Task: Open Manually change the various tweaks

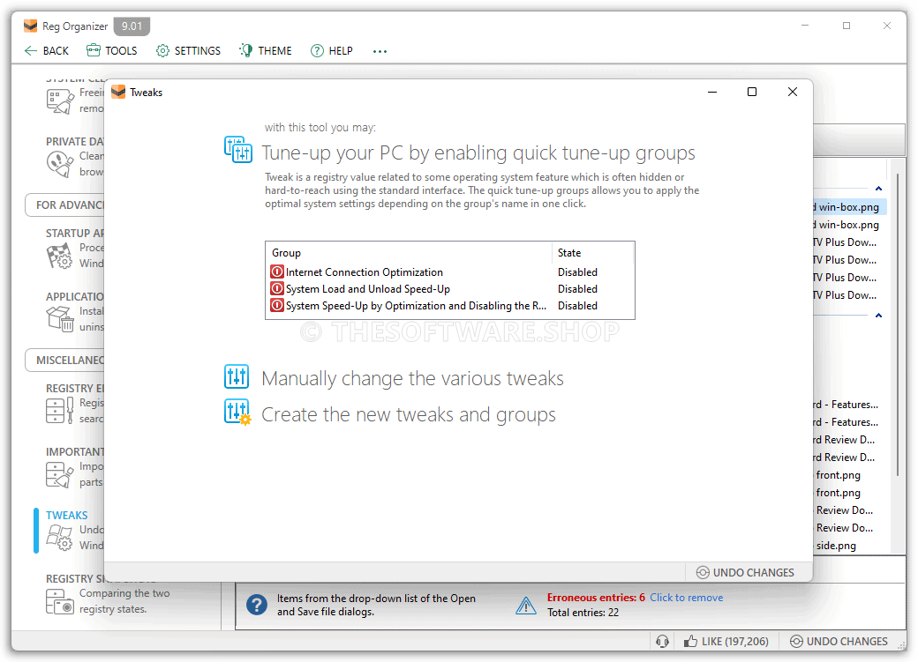Action: 412,378
